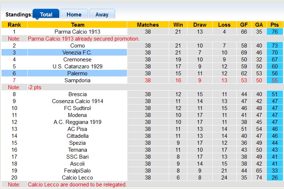284x189 pixels.
Task: Click the Parma Calcio 1913 team name
Action: (77, 32)
